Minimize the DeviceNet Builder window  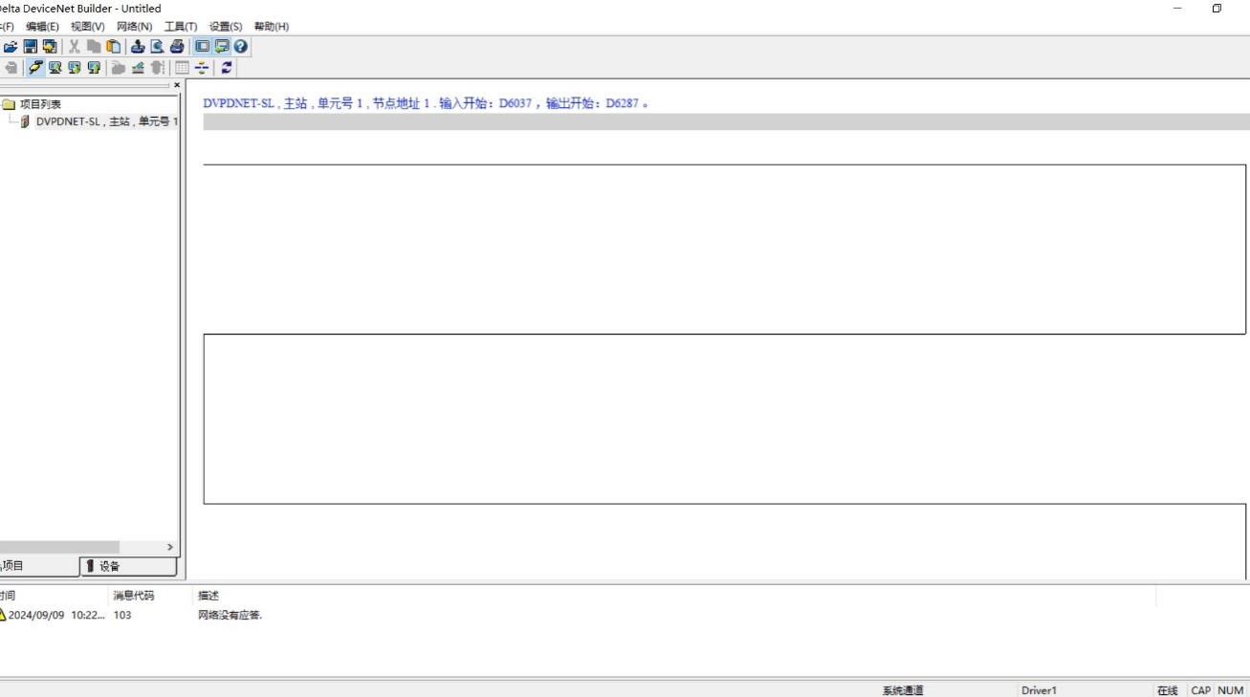pyautogui.click(x=1178, y=9)
